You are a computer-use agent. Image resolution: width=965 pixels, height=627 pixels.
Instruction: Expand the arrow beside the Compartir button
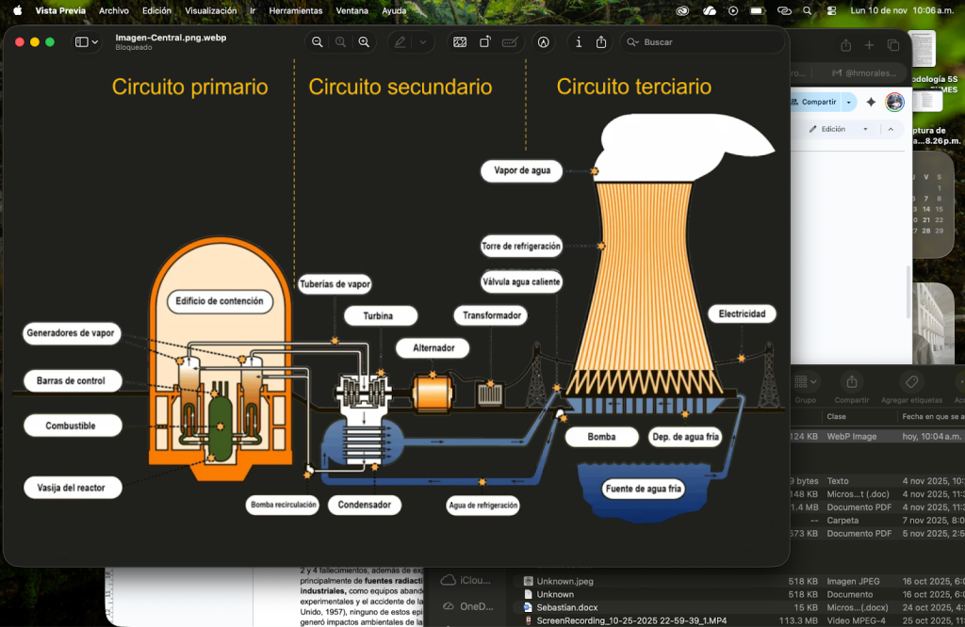pos(850,102)
